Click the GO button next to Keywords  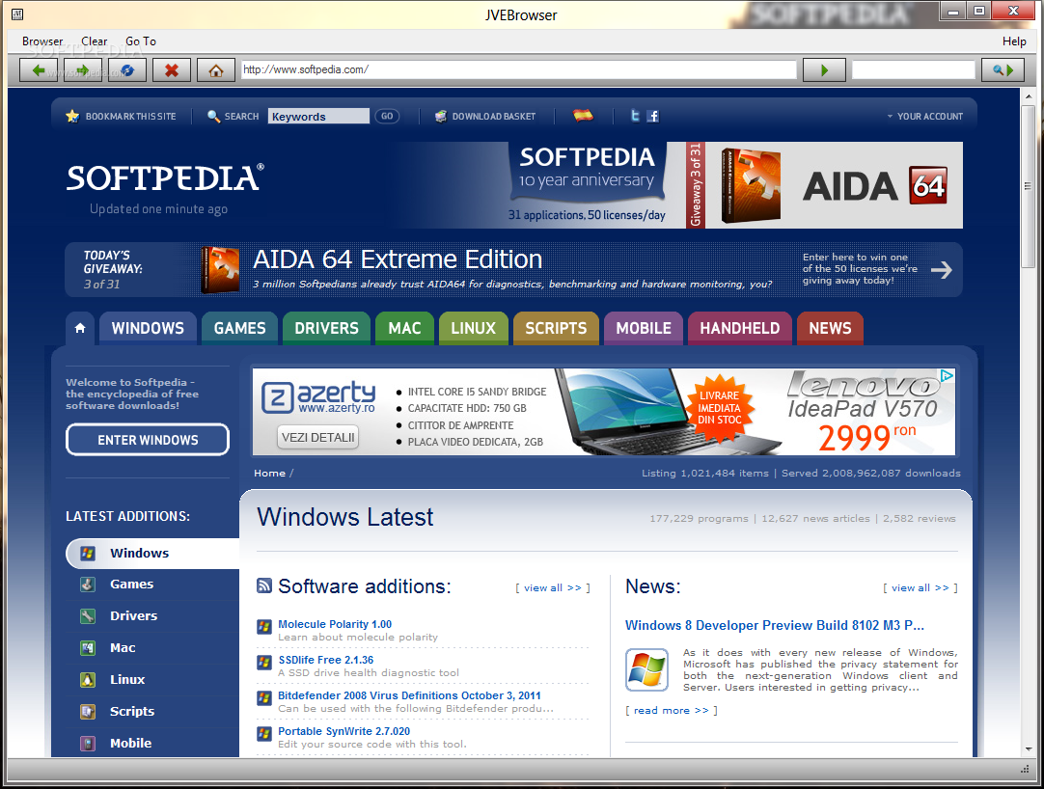(387, 116)
